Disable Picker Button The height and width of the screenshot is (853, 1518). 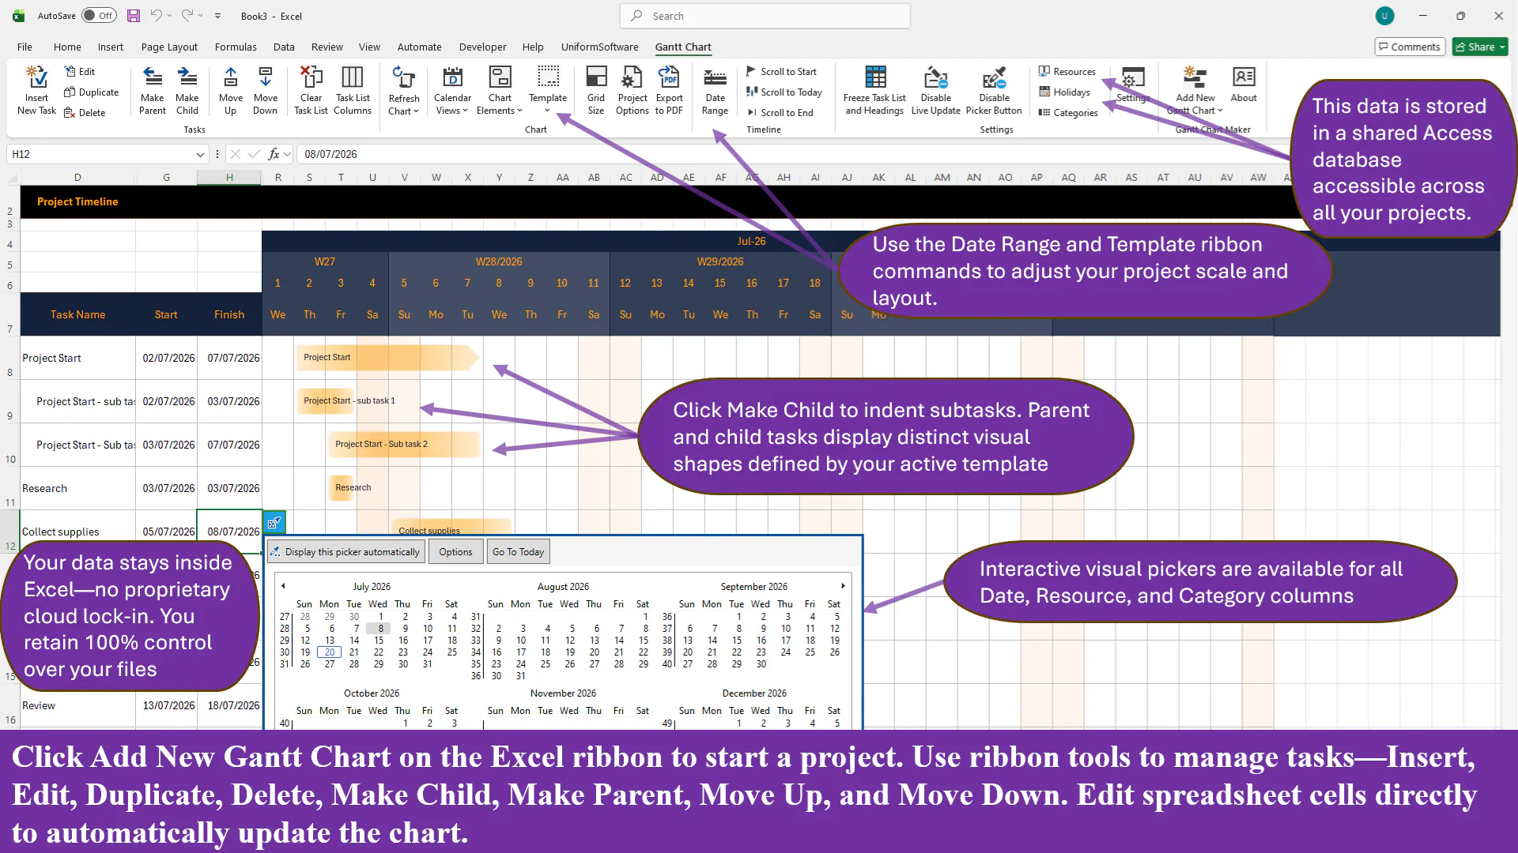[x=994, y=91]
